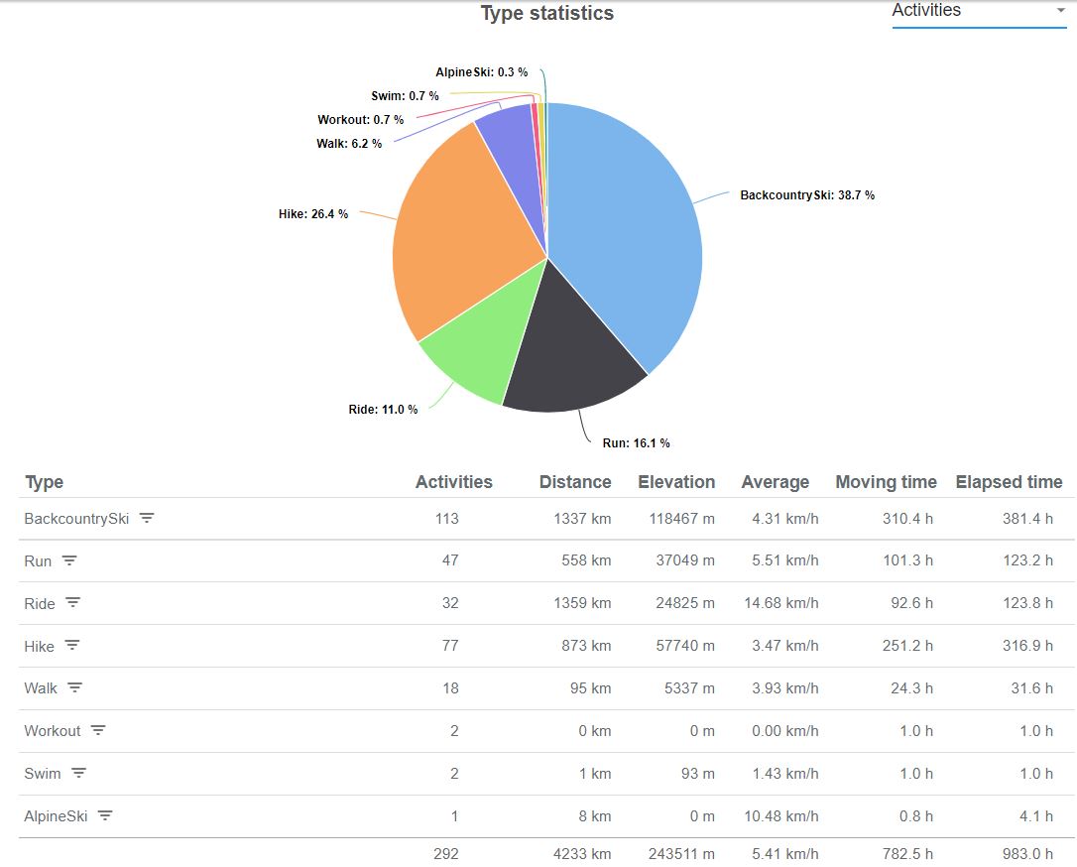The width and height of the screenshot is (1077, 867).
Task: Click the Moving time column header
Action: (886, 482)
